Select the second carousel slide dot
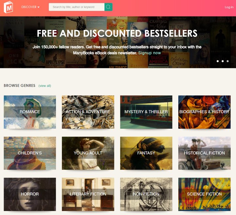Image resolution: width=236 pixels, height=215 pixels. click(223, 61)
